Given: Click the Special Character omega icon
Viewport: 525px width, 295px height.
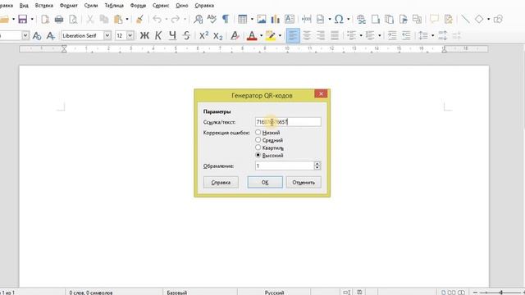Looking at the screenshot, I should 339,19.
